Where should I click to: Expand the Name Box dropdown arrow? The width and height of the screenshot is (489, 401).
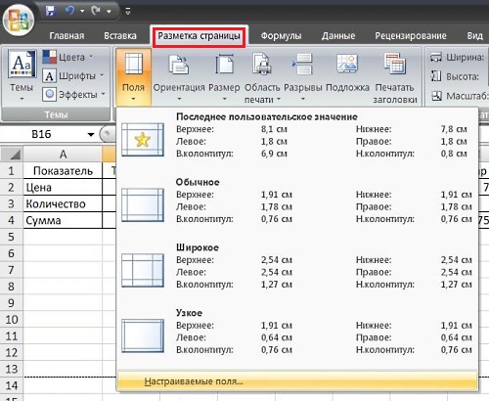point(91,134)
